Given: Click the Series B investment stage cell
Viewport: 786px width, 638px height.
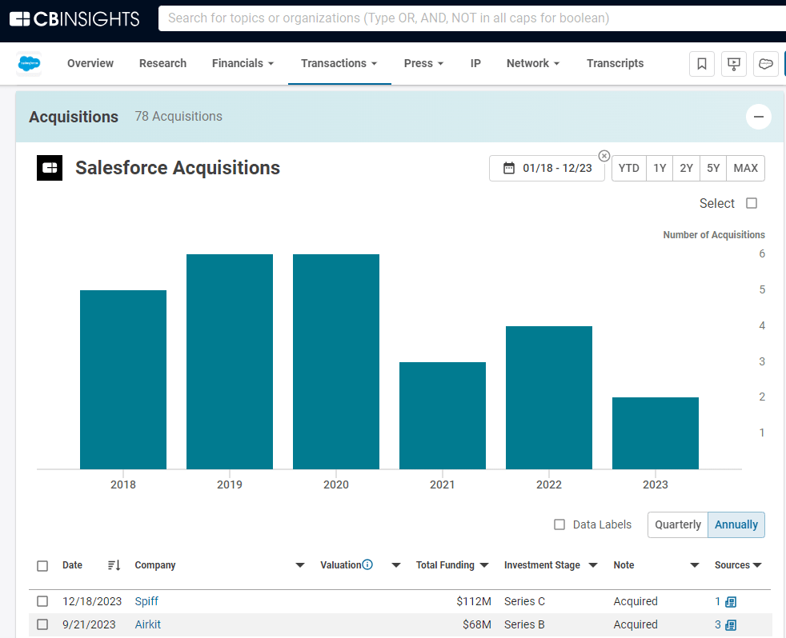Looking at the screenshot, I should click(x=524, y=624).
